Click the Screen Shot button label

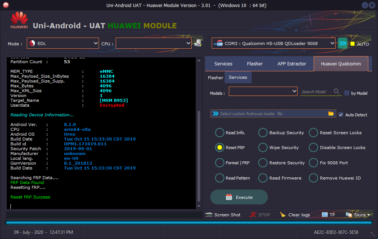[227, 215]
